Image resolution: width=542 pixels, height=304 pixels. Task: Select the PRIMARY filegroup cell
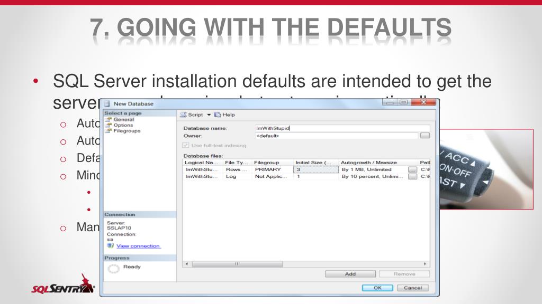(x=272, y=169)
